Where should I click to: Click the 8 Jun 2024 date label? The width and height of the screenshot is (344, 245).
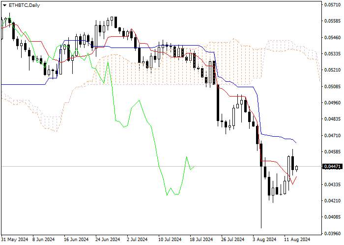(x=43, y=240)
